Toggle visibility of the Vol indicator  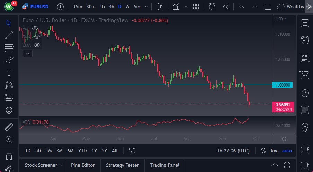(35, 28)
